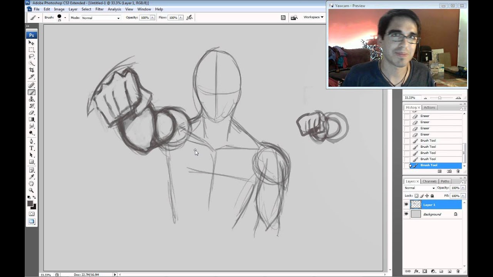Set history brush source at highlighted Brush Tool

click(x=406, y=165)
